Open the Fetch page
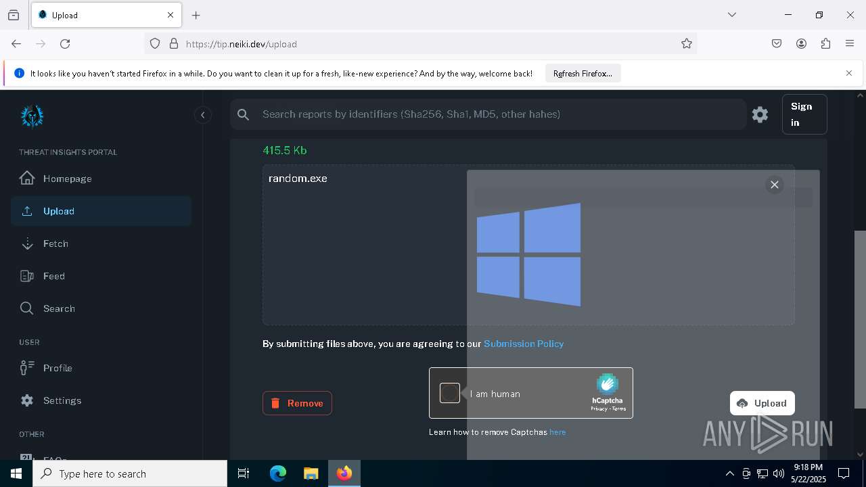The height and width of the screenshot is (487, 866). pos(101,243)
